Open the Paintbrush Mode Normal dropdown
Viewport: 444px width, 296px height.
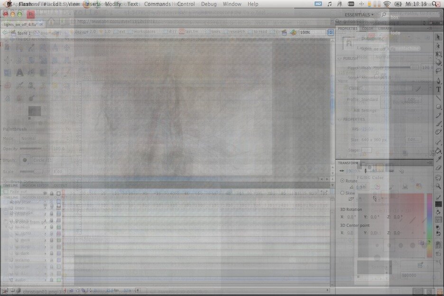[45, 139]
